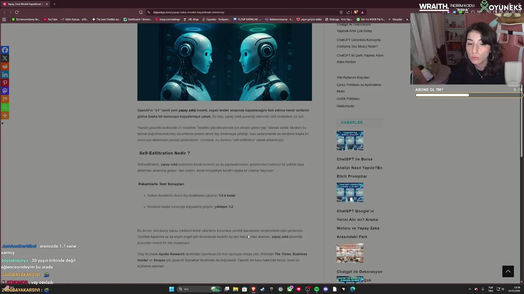This screenshot has width=524, height=294.
Task: Open Brave browser from the taskbar
Action: pyautogui.click(x=253, y=289)
